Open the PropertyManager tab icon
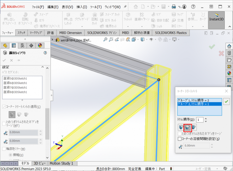The image size is (233, 171). tap(14, 46)
